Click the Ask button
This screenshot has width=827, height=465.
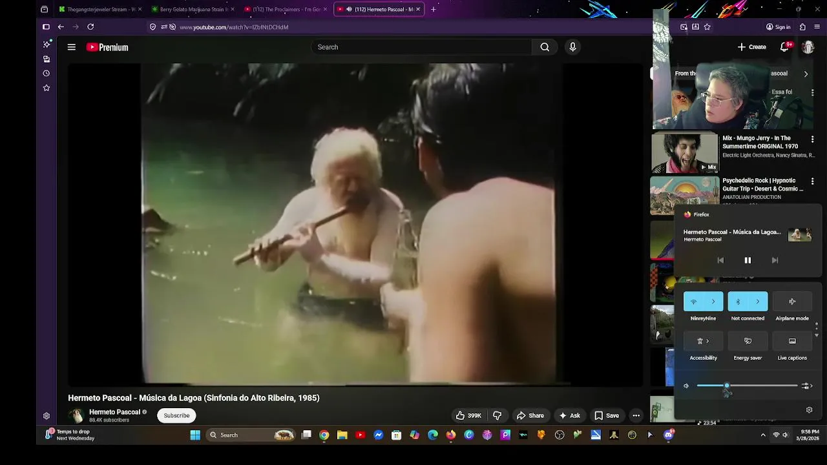point(570,415)
